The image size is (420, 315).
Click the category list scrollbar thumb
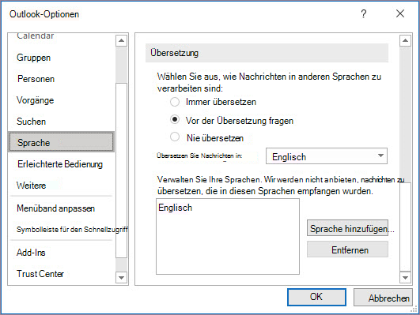click(x=121, y=171)
